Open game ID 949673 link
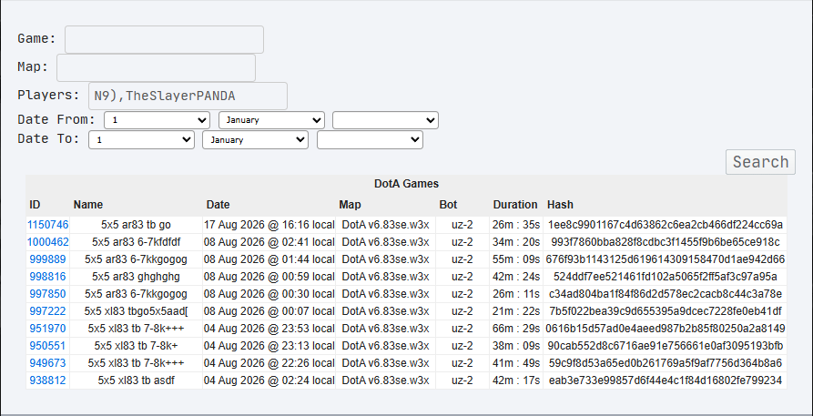 click(x=47, y=363)
